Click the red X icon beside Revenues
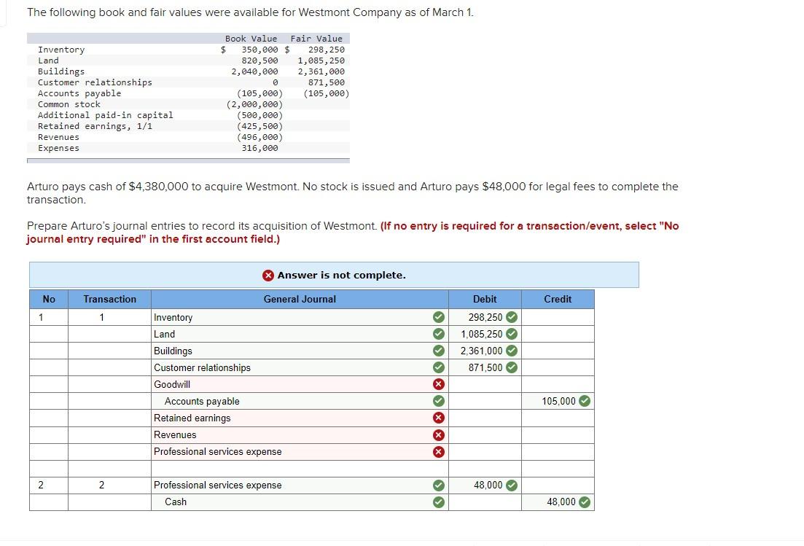This screenshot has height=546, width=804. [438, 435]
